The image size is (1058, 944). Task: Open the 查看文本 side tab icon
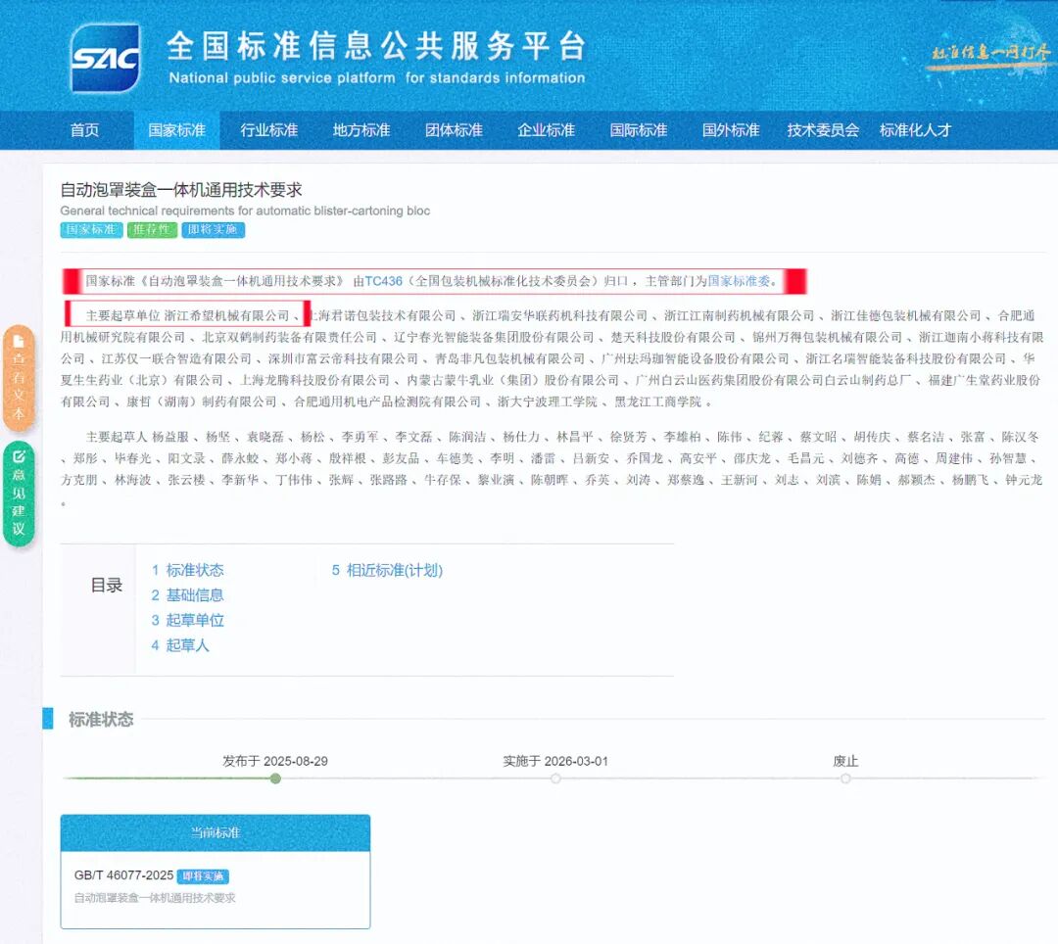[x=19, y=378]
